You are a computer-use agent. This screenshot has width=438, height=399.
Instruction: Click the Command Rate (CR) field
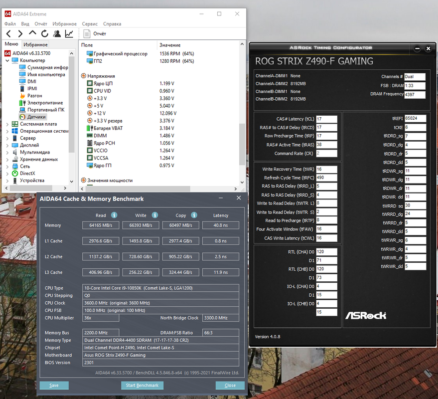pos(326,154)
